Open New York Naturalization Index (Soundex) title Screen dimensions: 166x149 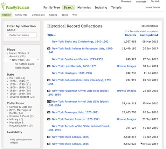pyautogui.click(x=80, y=82)
